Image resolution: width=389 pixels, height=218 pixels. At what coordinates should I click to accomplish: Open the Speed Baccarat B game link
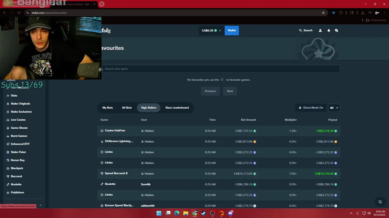[116, 173]
